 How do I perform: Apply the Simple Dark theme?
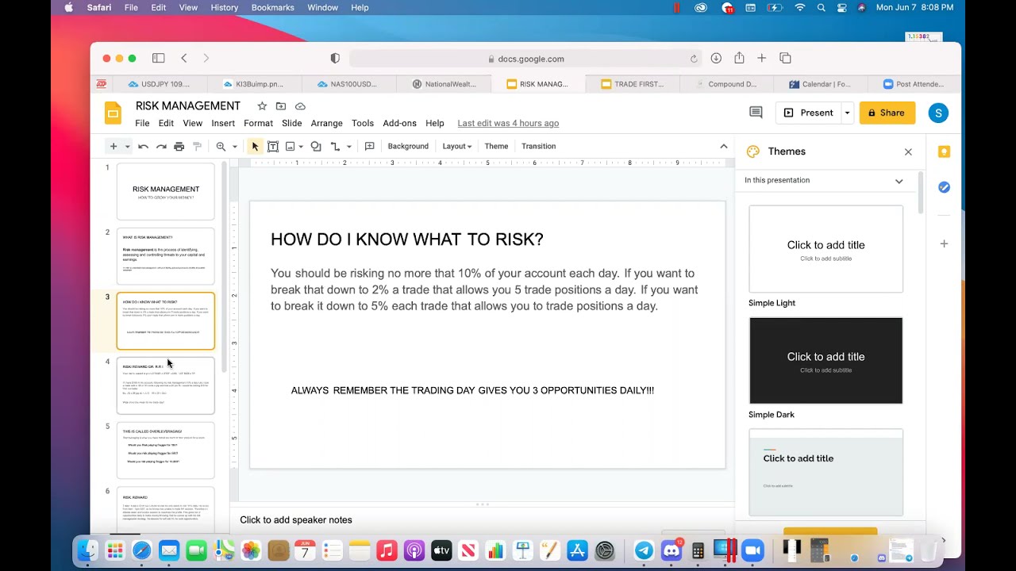[825, 361]
